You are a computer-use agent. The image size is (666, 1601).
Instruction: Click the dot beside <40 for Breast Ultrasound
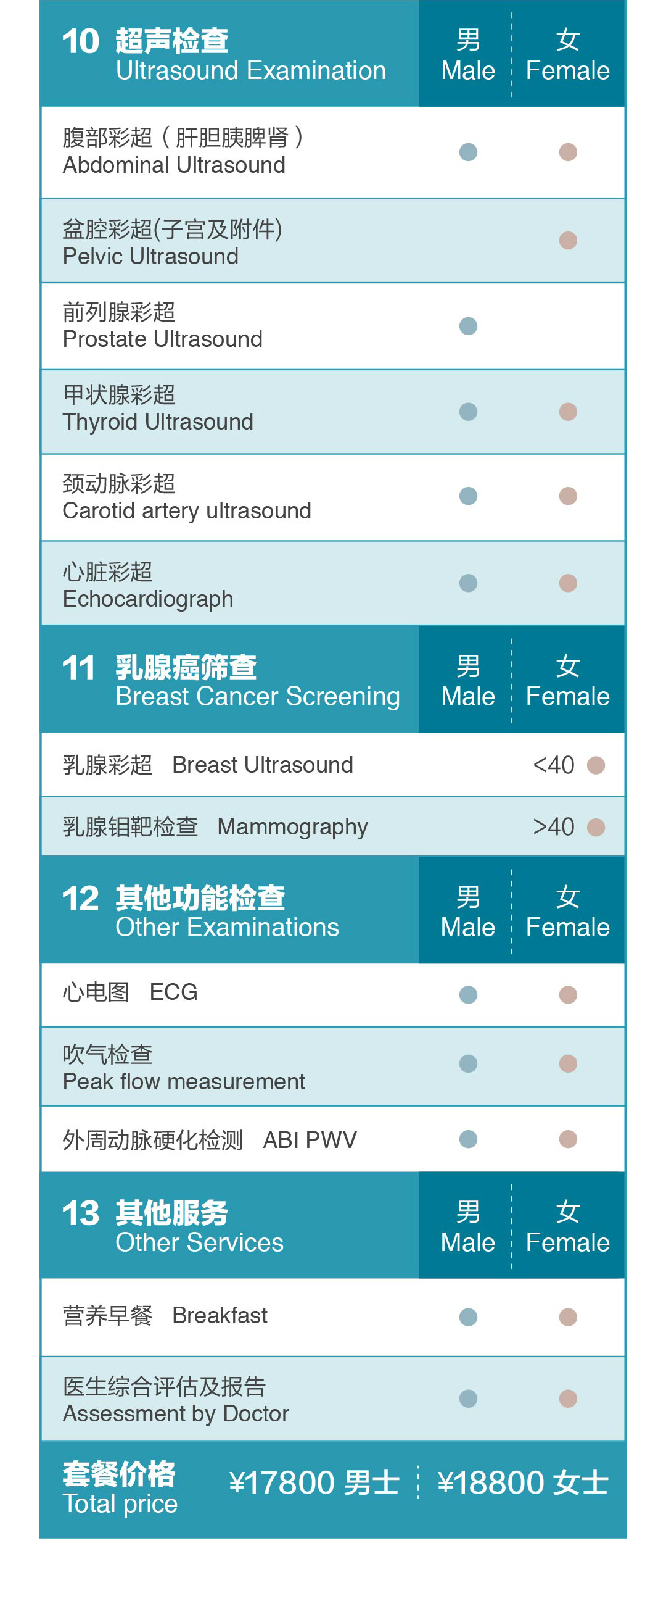point(596,765)
